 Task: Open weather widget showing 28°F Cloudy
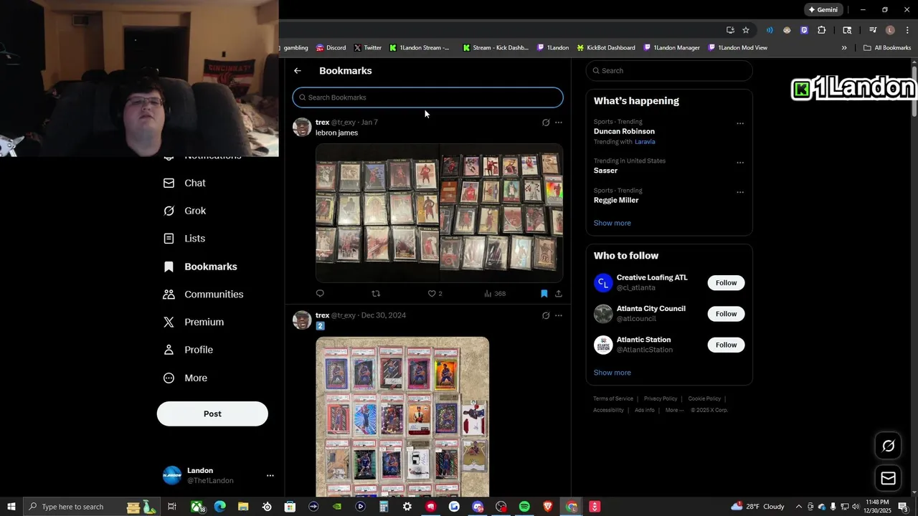click(758, 507)
